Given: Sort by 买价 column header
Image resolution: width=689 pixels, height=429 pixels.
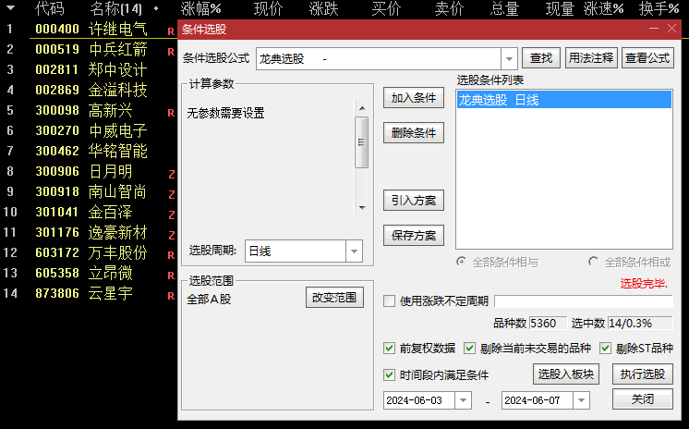Looking at the screenshot, I should click(386, 8).
